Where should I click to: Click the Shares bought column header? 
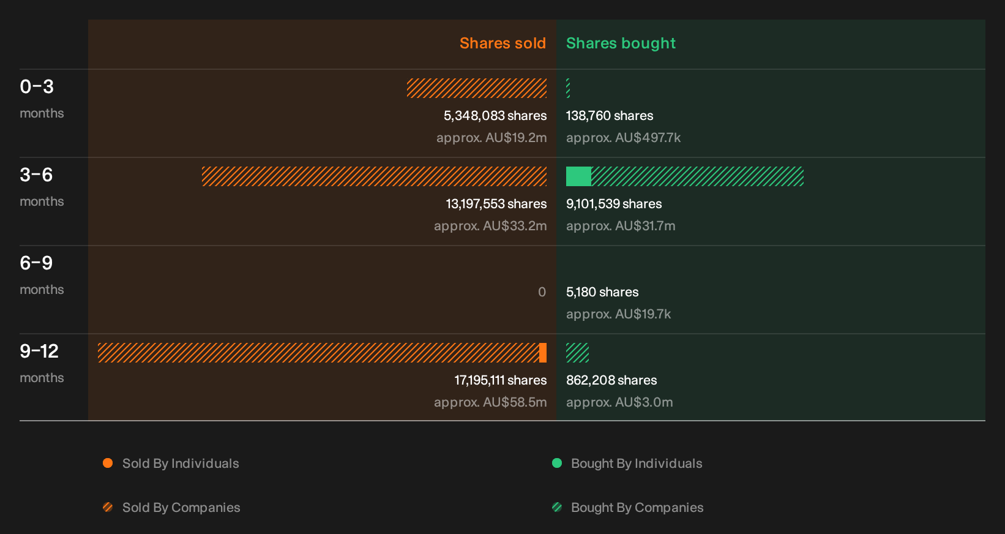621,43
